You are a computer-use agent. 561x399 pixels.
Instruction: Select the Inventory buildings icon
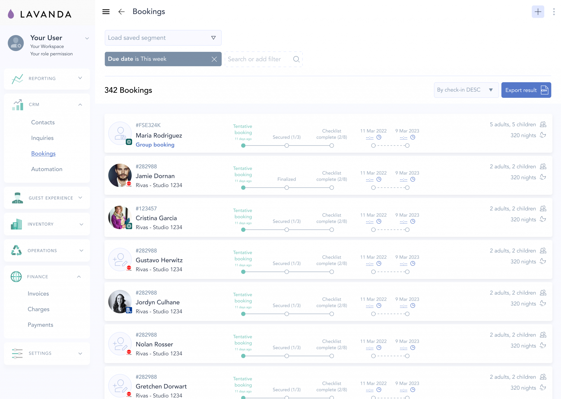click(16, 224)
